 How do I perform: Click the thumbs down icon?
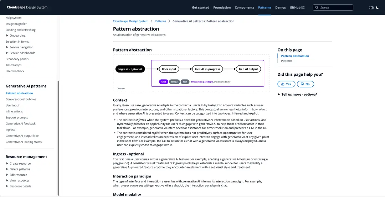[x=302, y=84]
